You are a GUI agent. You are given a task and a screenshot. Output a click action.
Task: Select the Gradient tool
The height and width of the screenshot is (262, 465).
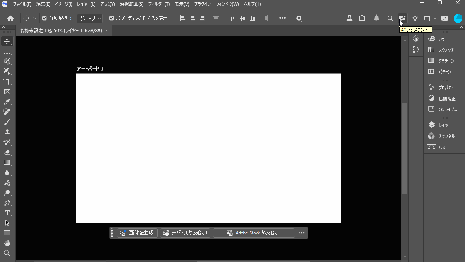(7, 162)
